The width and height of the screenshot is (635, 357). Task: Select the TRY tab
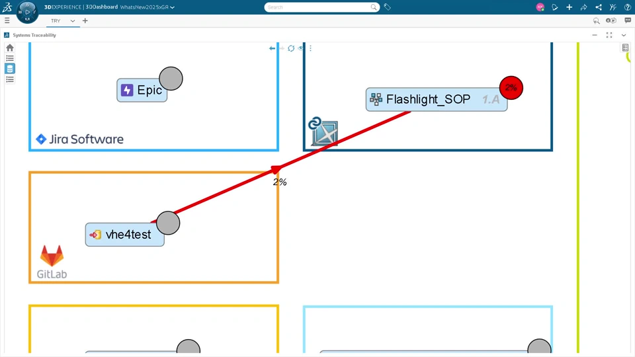(x=56, y=20)
